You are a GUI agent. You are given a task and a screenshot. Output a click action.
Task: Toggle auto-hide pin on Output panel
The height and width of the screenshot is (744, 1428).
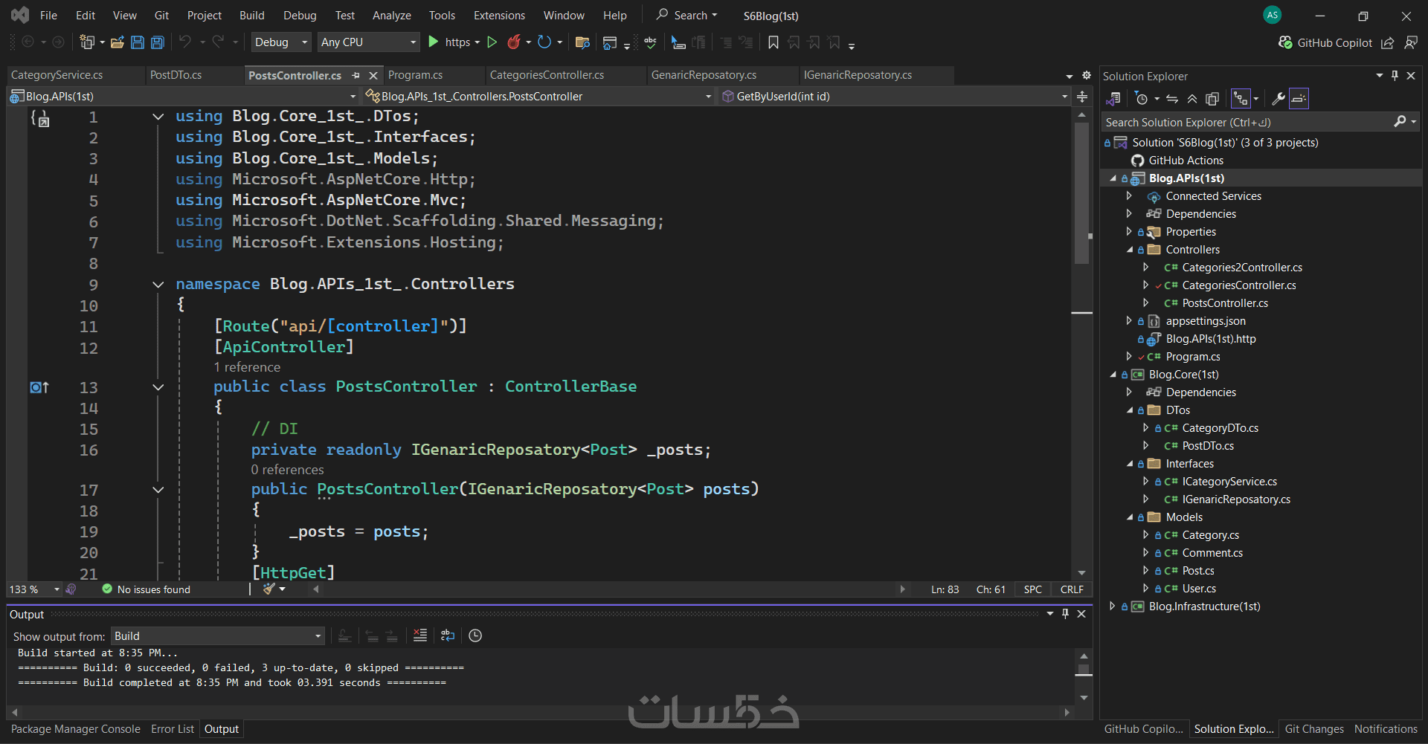[1065, 614]
